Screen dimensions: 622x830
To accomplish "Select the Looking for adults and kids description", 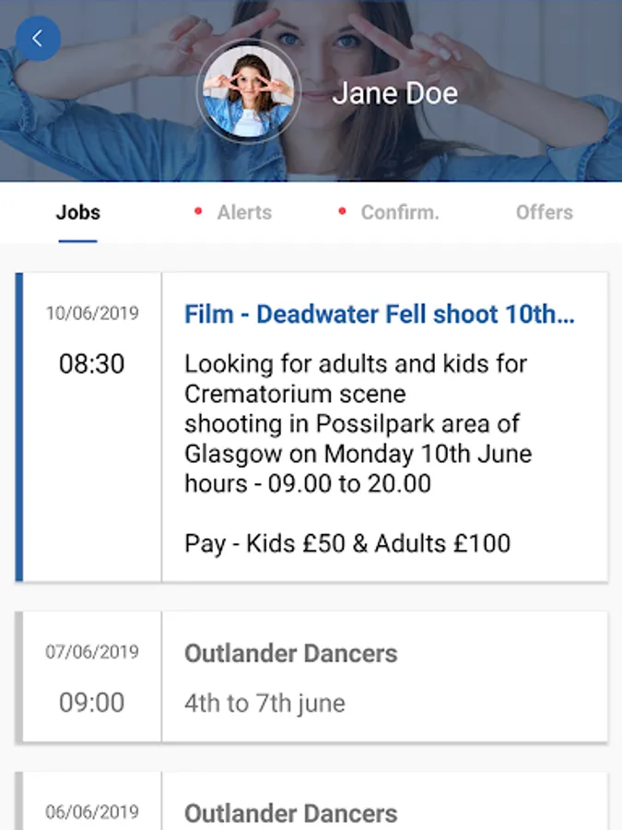I will click(358, 423).
